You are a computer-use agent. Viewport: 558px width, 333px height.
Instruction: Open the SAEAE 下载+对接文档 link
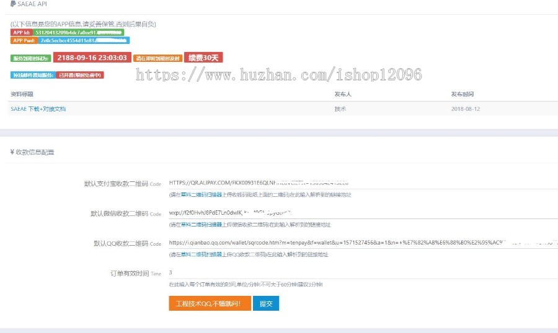38,109
